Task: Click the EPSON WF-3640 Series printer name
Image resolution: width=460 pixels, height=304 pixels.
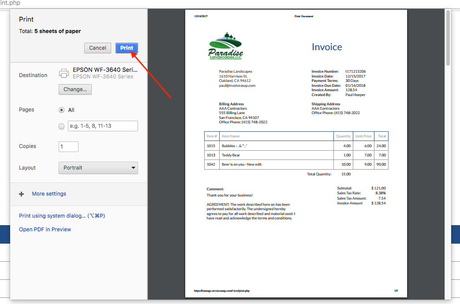Action: tap(105, 70)
